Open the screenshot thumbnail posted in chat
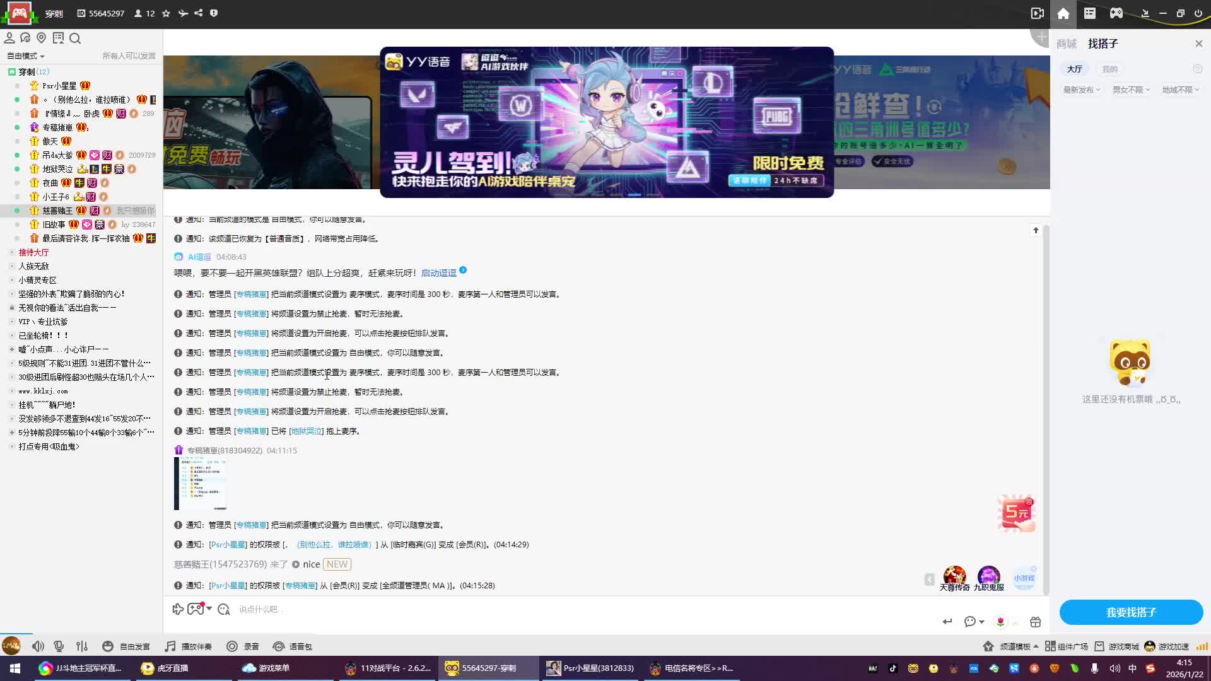Image resolution: width=1211 pixels, height=681 pixels. pos(201,484)
